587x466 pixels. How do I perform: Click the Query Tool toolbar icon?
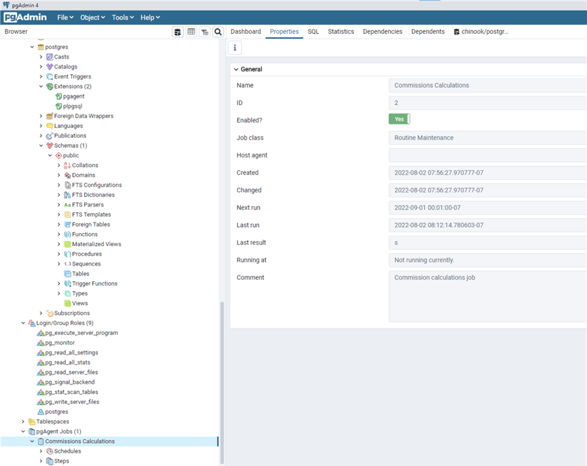point(178,32)
